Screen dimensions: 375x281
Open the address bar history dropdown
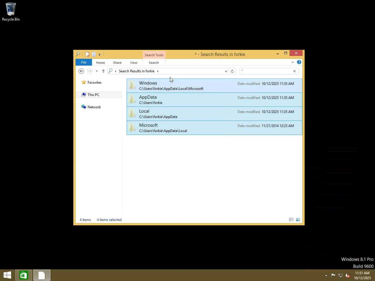click(x=226, y=71)
